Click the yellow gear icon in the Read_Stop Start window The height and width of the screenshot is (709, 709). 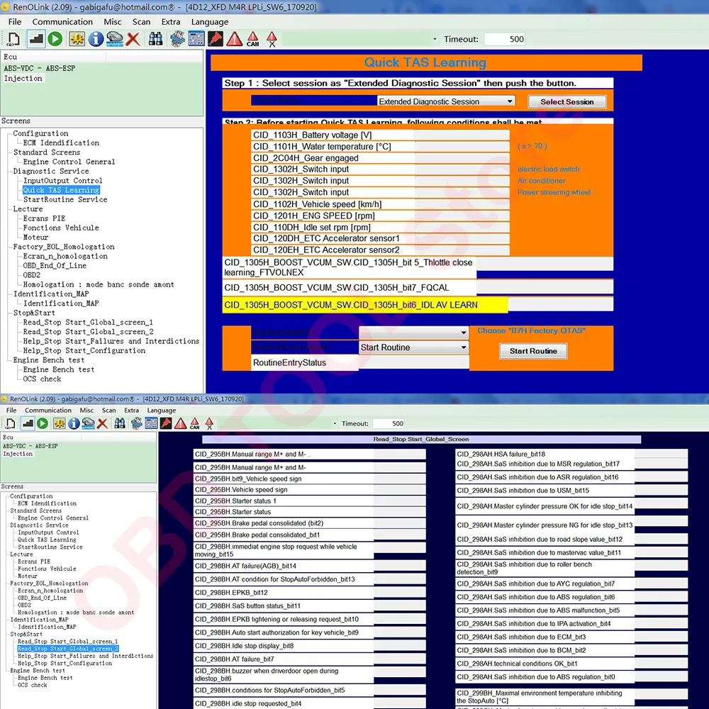point(60,424)
